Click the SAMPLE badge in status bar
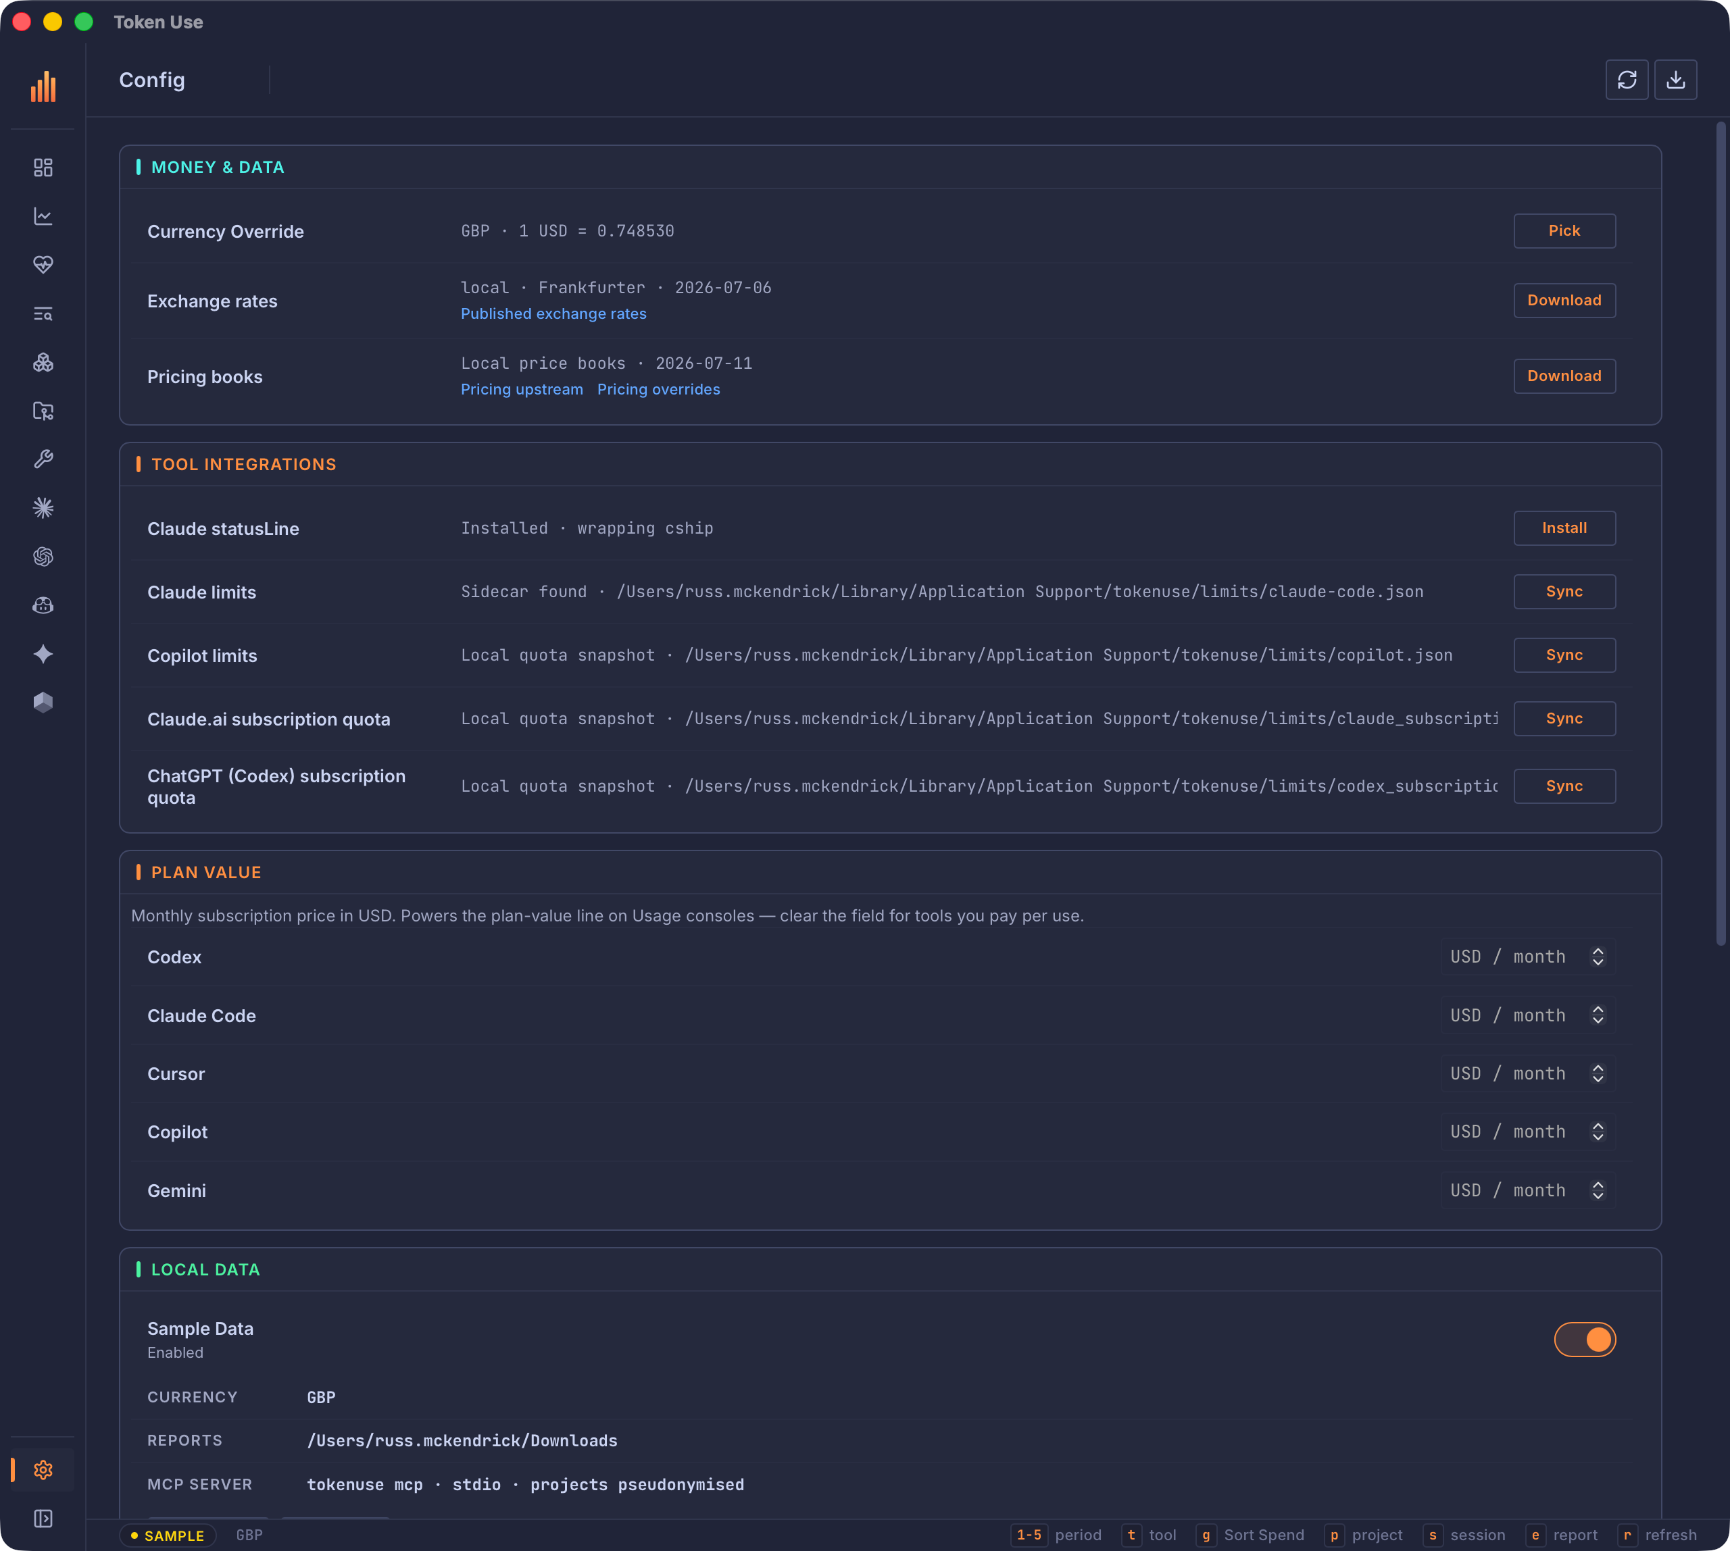This screenshot has width=1730, height=1551. 167,1535
